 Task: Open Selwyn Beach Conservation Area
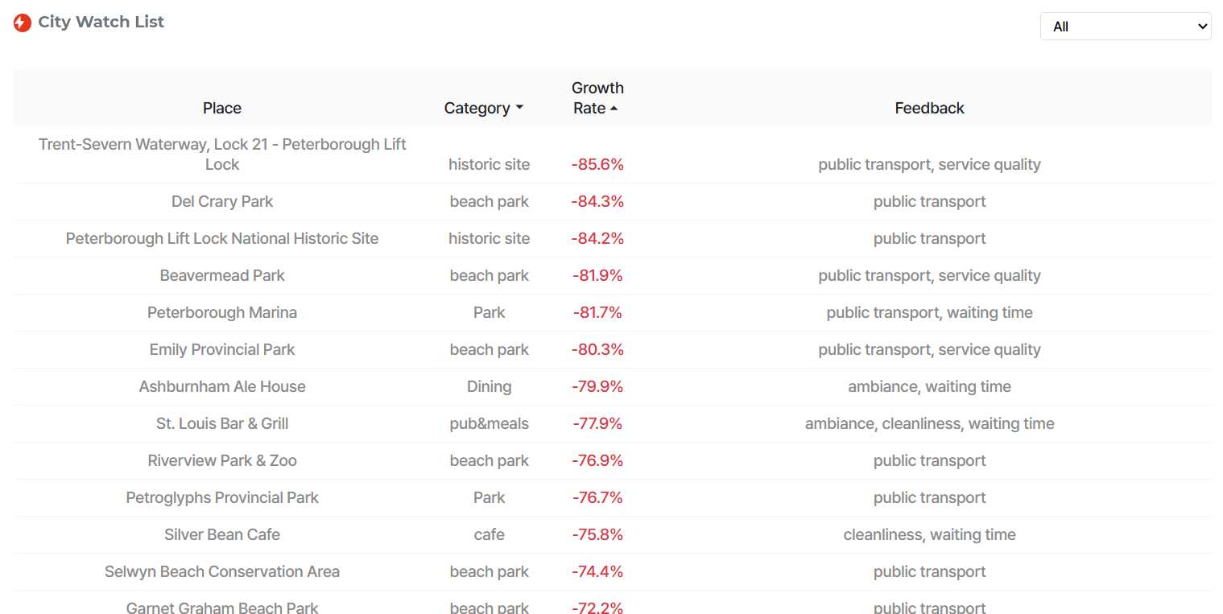pyautogui.click(x=222, y=571)
